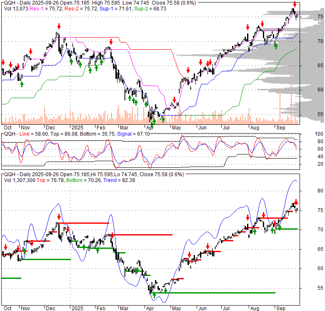The image size is (325, 311).
Task: Click the 'May' label on top chart time axis
Action: [176, 128]
